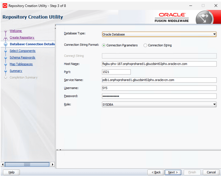Screen dimensions: 221x176
Task: Open the Map Tablespaces step
Action: [21, 64]
